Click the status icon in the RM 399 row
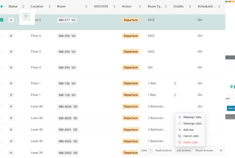Screen dimensions: 235x158 [11, 51]
